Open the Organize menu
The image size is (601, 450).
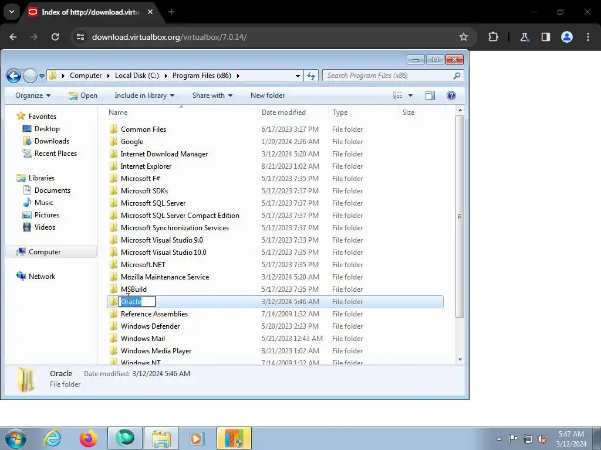33,96
